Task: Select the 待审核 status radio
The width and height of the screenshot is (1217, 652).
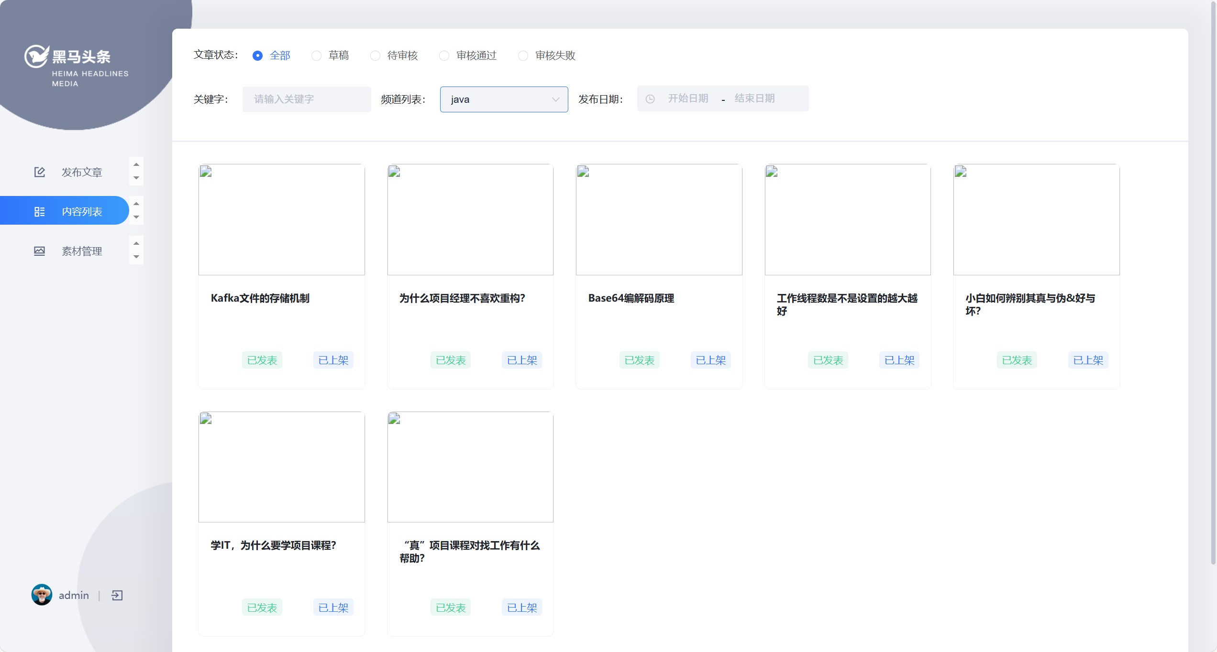Action: coord(376,56)
